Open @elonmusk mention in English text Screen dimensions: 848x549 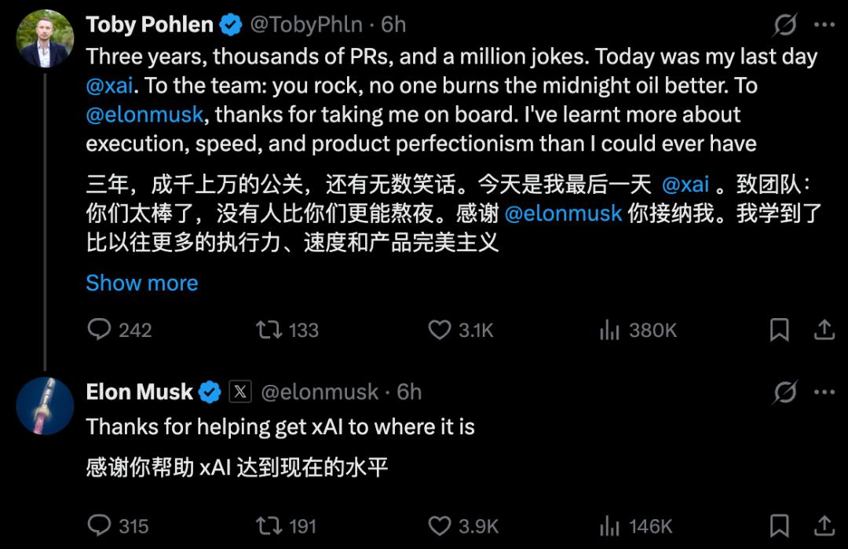(x=145, y=115)
